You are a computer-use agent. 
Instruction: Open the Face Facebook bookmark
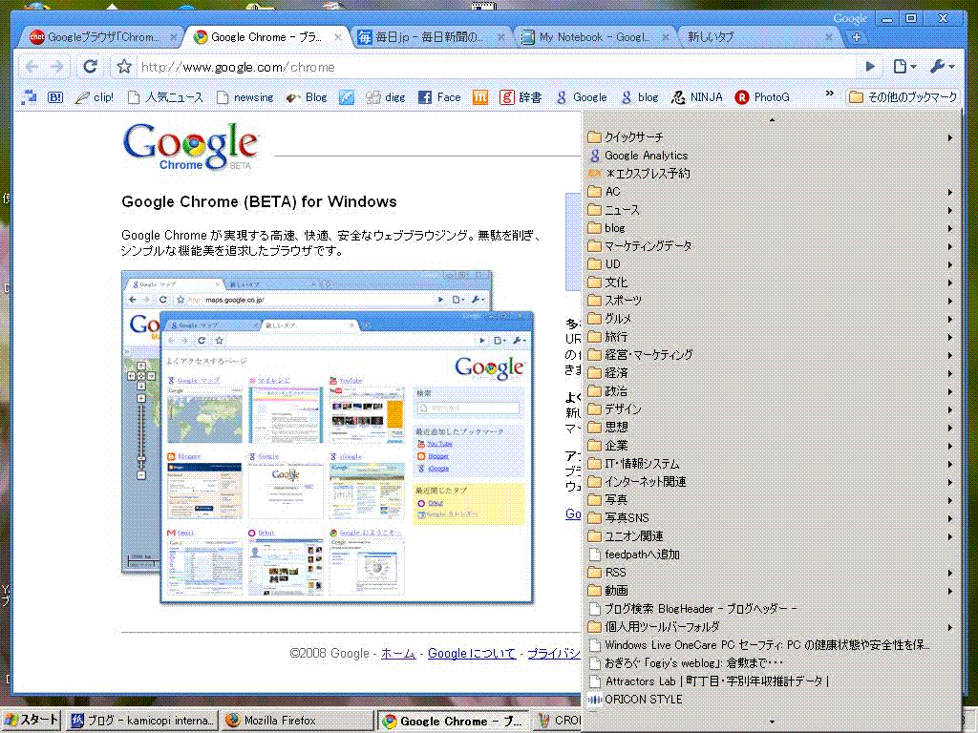[439, 97]
